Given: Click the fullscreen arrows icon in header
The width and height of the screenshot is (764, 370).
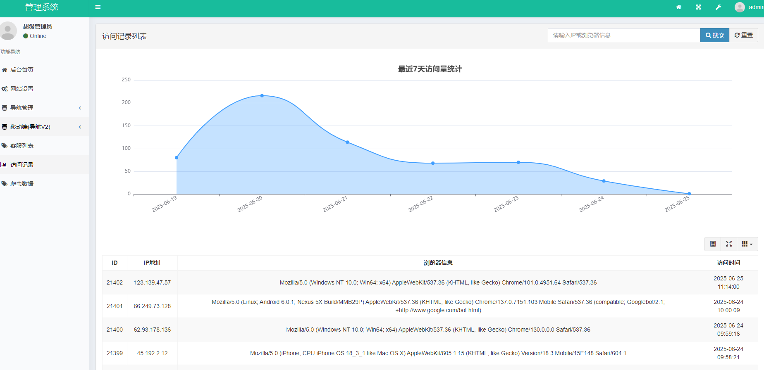Looking at the screenshot, I should pos(698,7).
